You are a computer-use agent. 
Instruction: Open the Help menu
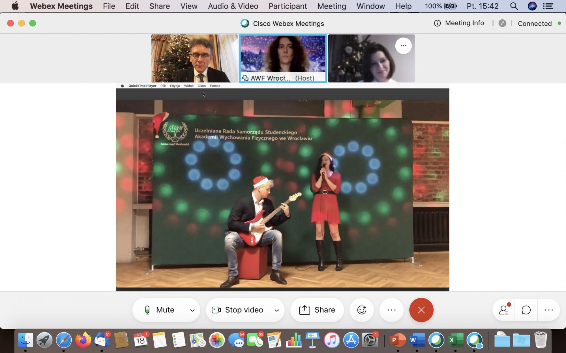click(403, 6)
